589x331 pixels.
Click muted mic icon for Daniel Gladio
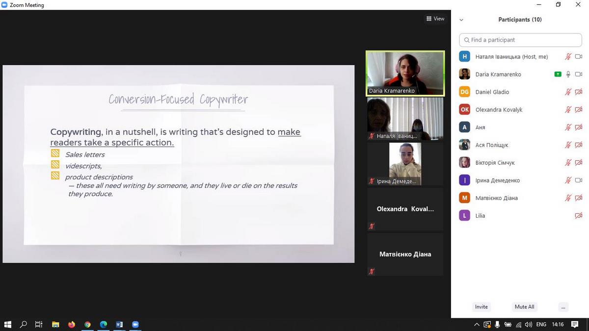click(x=568, y=92)
